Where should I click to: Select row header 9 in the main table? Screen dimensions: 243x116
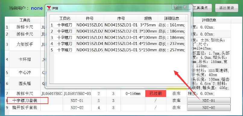(x=7, y=108)
